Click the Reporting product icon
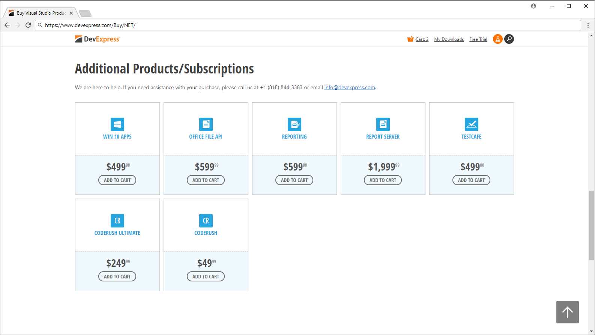 tap(294, 124)
